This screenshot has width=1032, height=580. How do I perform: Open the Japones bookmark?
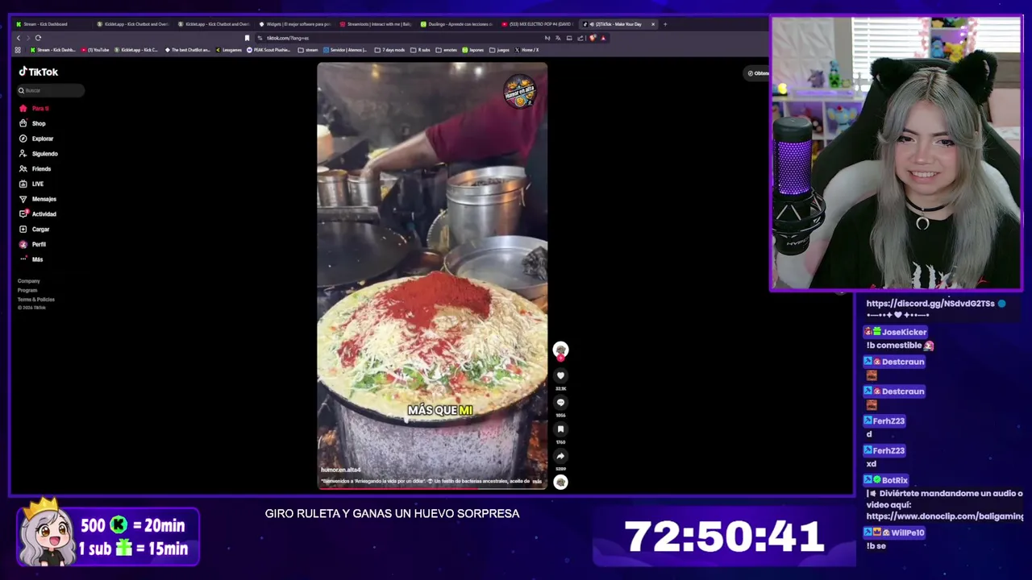pos(473,50)
